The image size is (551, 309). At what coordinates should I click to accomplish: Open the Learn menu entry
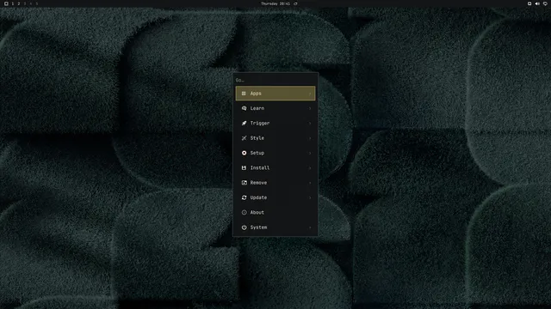[x=275, y=108]
